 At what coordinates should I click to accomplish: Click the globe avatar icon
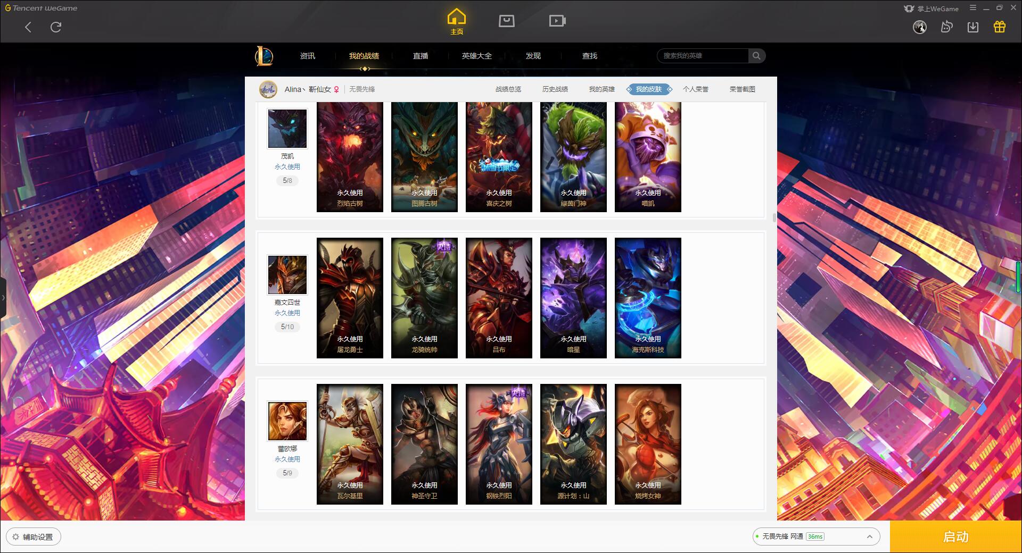click(920, 27)
